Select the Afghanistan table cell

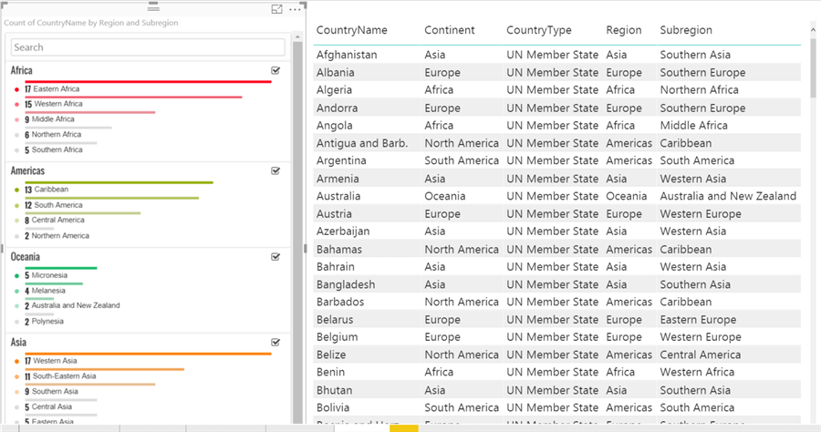pyautogui.click(x=347, y=55)
